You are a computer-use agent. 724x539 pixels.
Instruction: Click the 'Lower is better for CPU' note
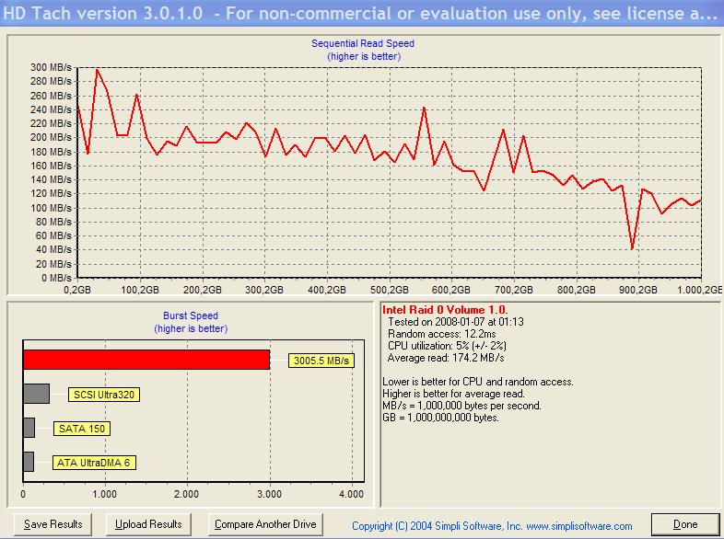point(478,382)
